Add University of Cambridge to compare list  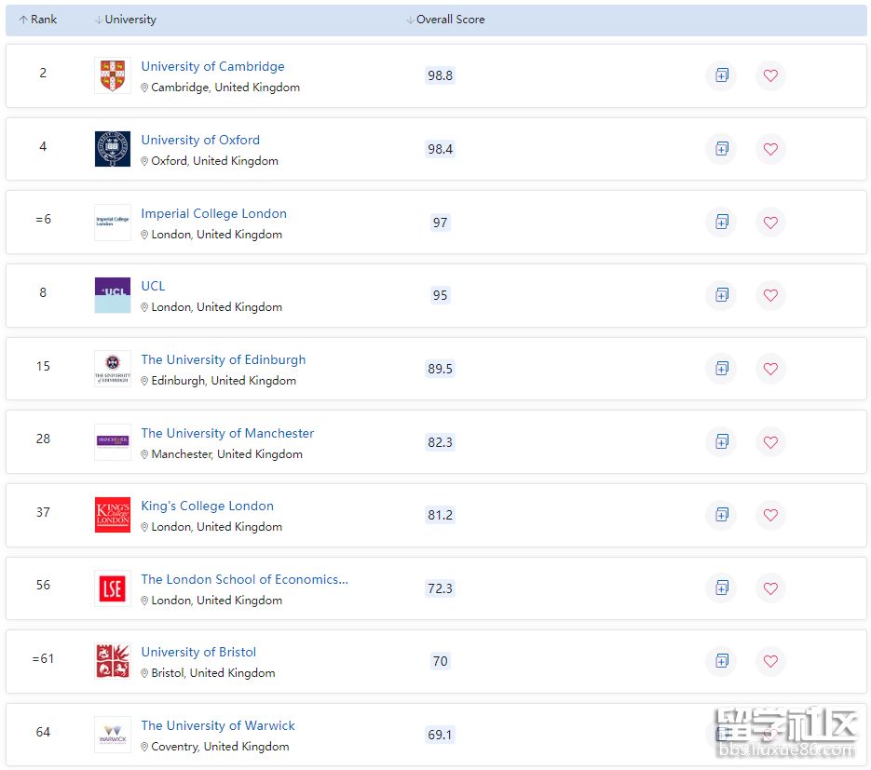[722, 75]
